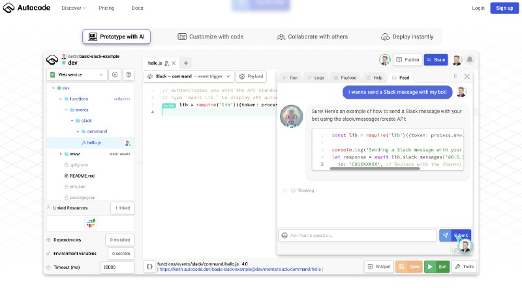
Task: Switch to the Logs panel tab
Action: (315, 78)
